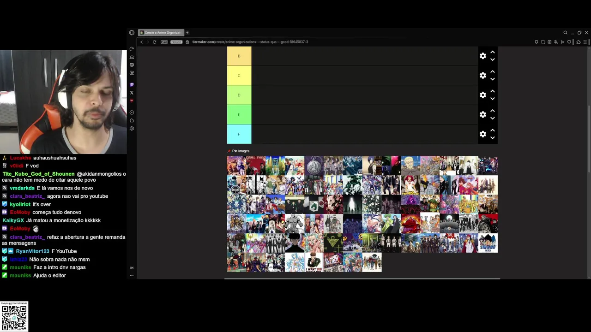Open Extensions puzzle icon in sidebar

pyautogui.click(x=132, y=120)
